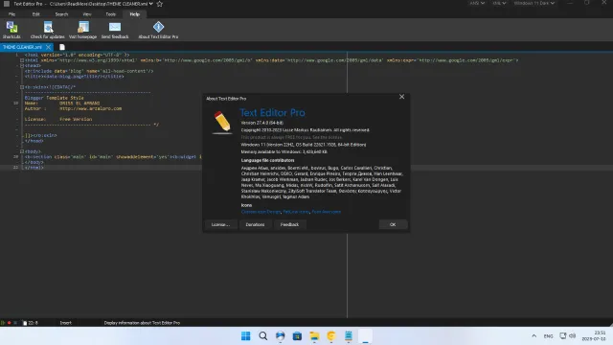Click the macro record red dot
Viewport: 613px width, 345px height.
[x=9, y=323]
